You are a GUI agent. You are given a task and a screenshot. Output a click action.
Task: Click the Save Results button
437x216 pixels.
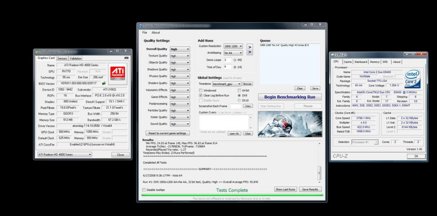(x=310, y=189)
